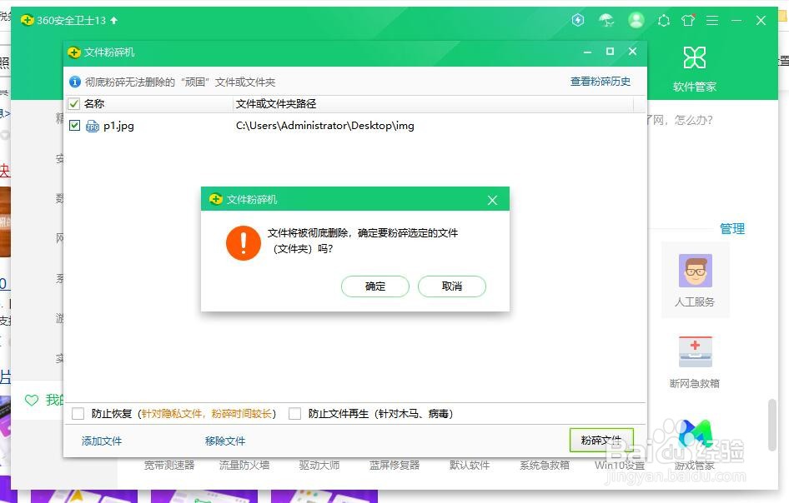Click the blue info icon in 文件粉碎机
Viewport: 789px width, 503px height.
tap(75, 82)
